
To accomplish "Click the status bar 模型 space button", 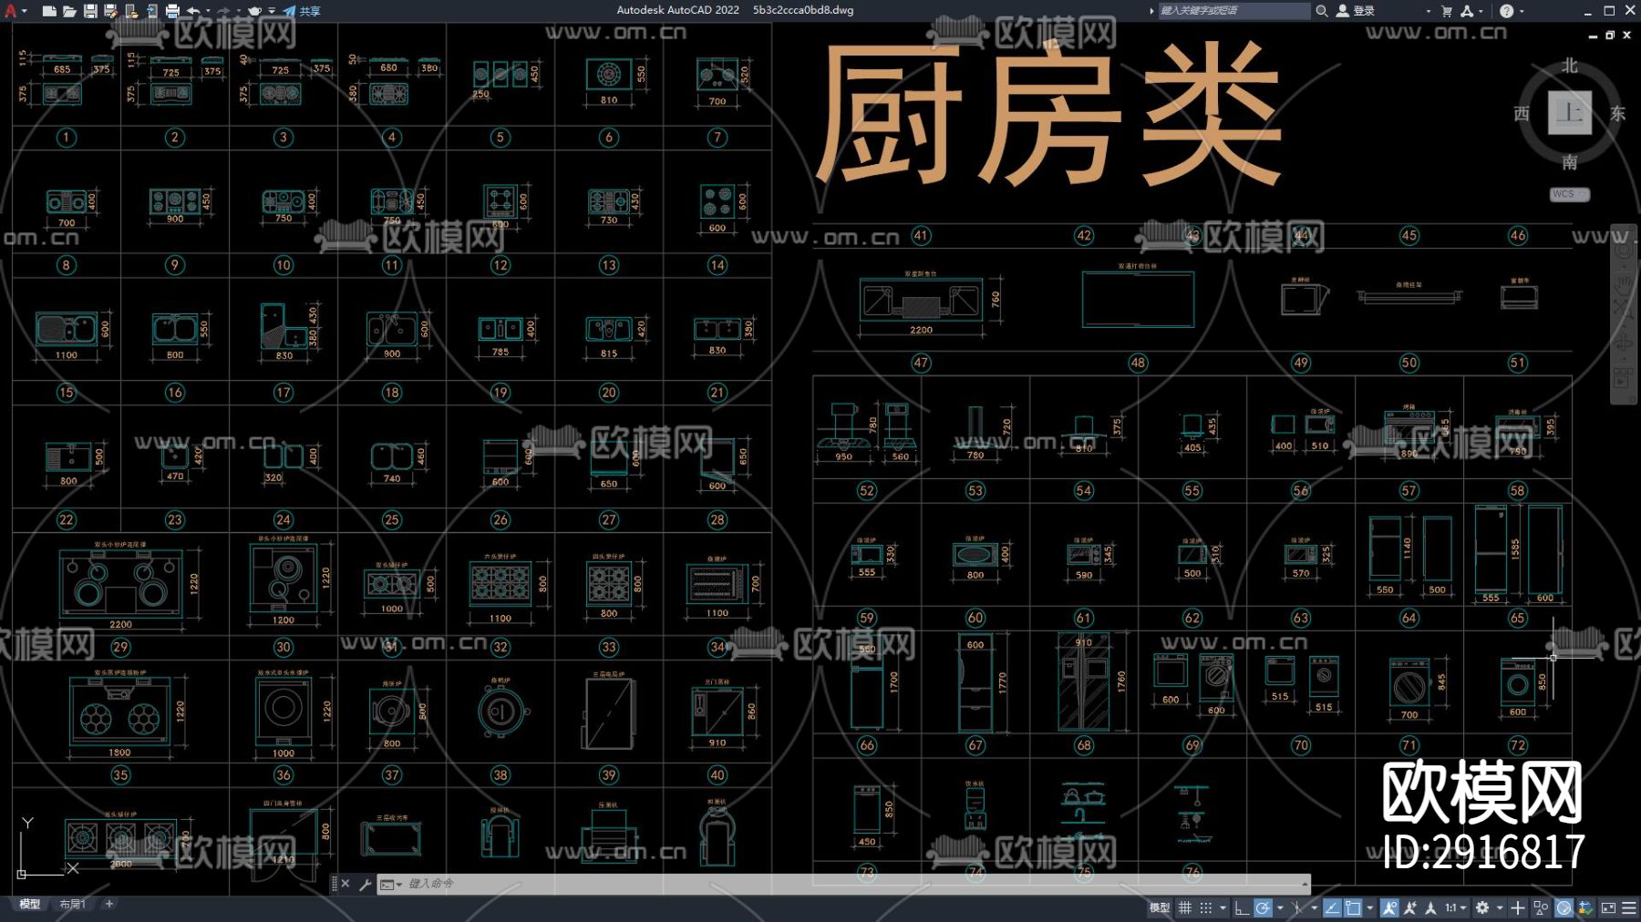I will click(x=1159, y=907).
